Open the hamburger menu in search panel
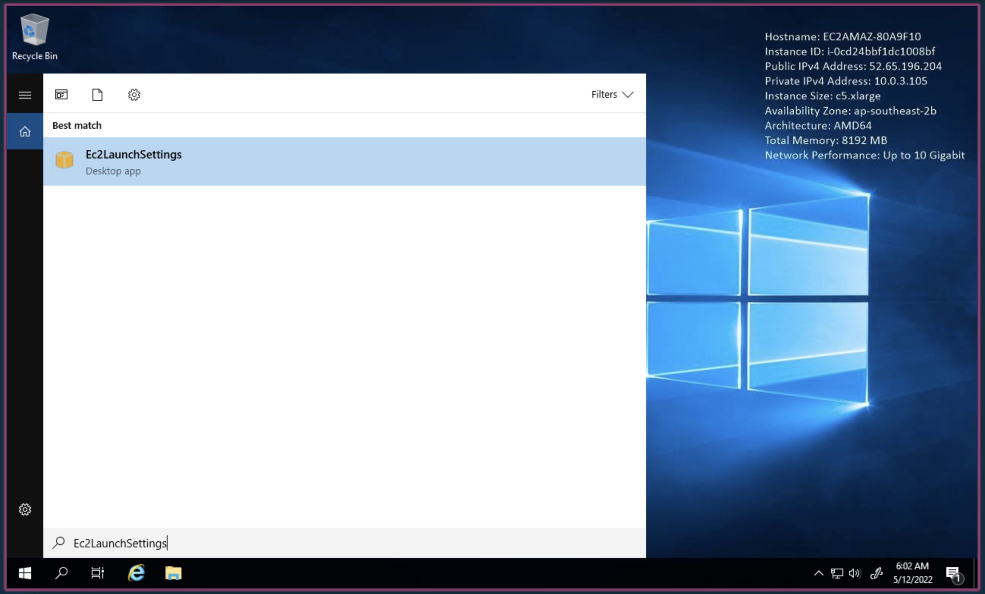Image resolution: width=985 pixels, height=594 pixels. point(25,95)
